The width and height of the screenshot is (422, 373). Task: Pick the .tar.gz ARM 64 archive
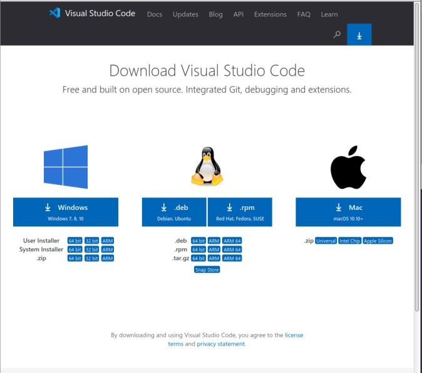click(232, 258)
